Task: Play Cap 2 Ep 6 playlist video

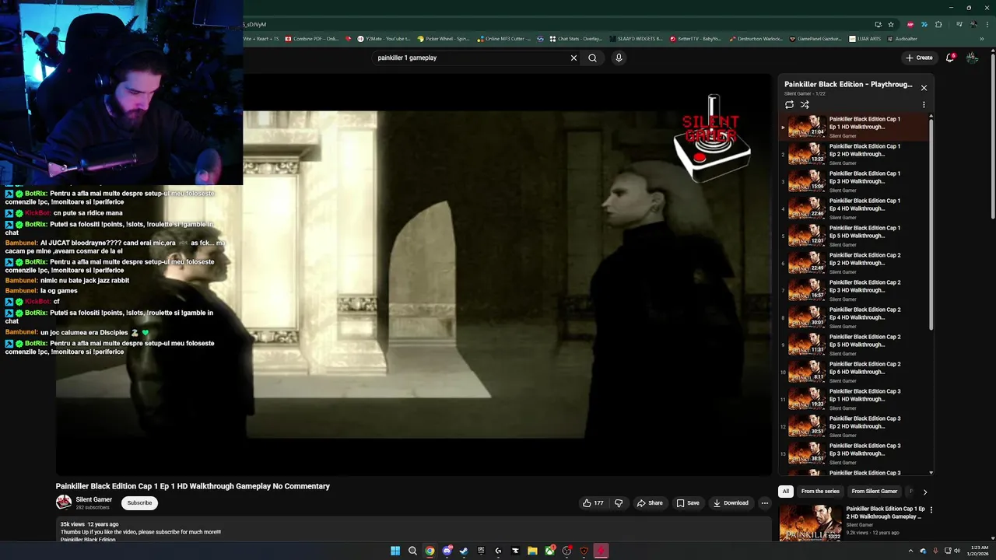Action: pos(854,372)
